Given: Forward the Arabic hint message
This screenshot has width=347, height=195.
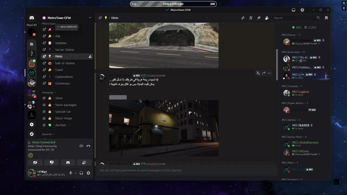Looking at the screenshot, I should point(264,73).
